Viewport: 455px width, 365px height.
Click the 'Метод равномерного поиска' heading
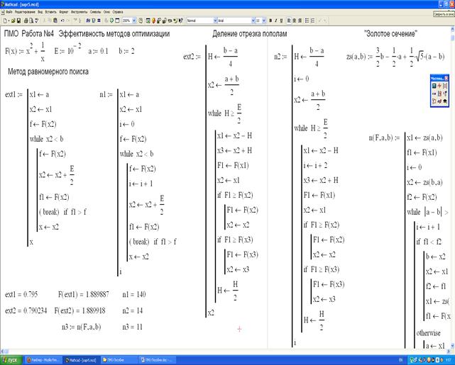[x=48, y=72]
